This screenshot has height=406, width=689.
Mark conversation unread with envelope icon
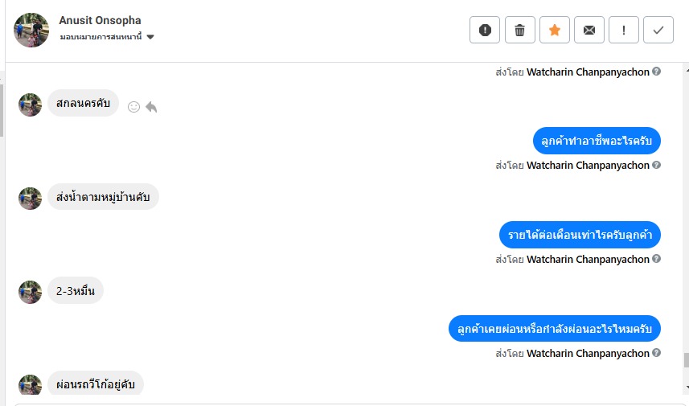pos(589,30)
